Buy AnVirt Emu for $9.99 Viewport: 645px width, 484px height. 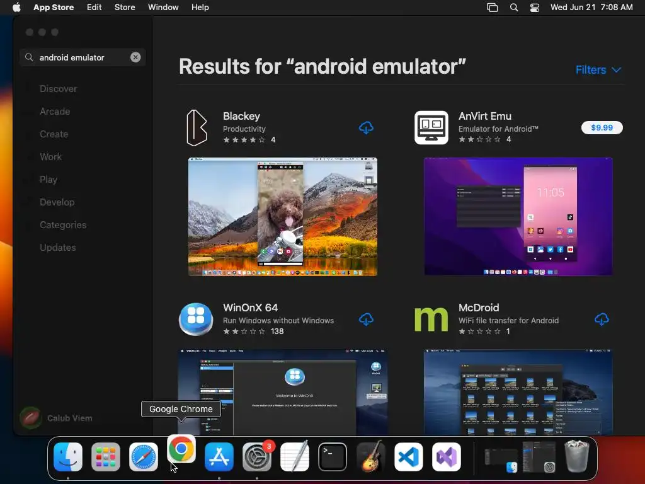point(602,127)
